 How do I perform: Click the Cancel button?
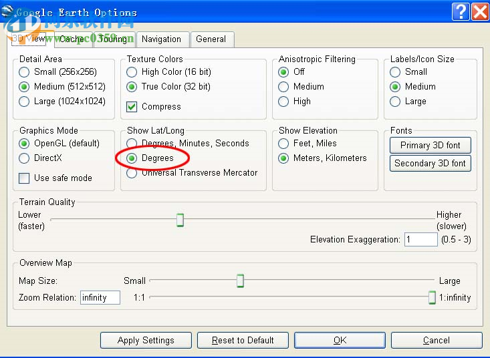pos(437,340)
